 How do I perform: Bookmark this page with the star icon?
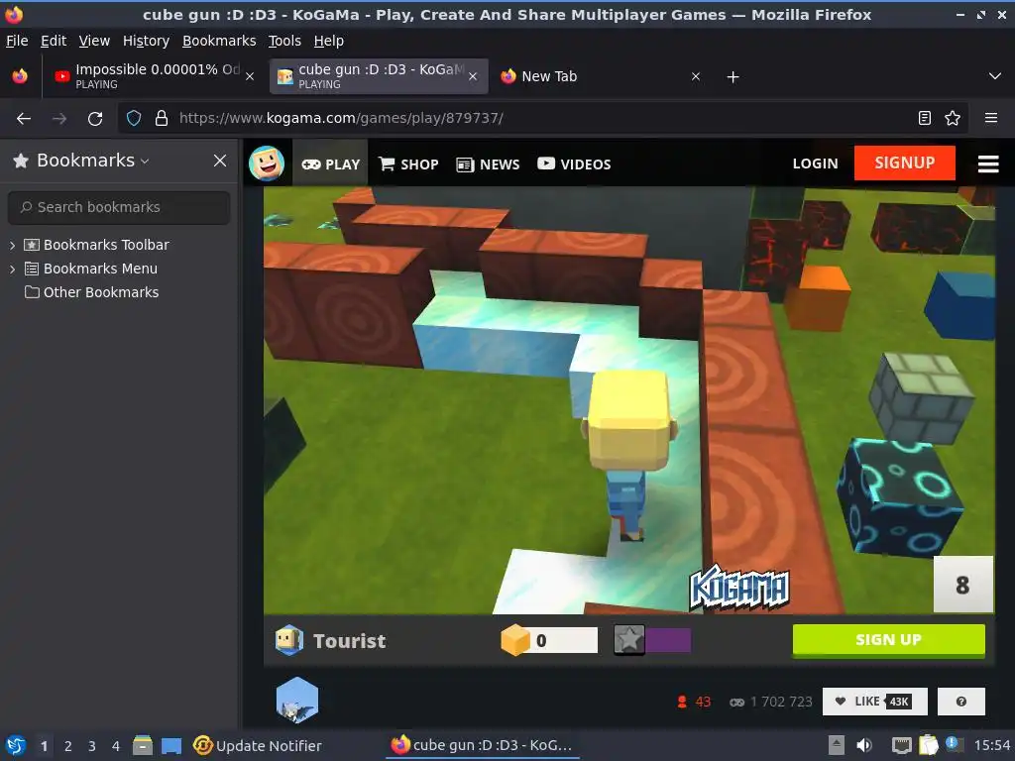tap(953, 118)
